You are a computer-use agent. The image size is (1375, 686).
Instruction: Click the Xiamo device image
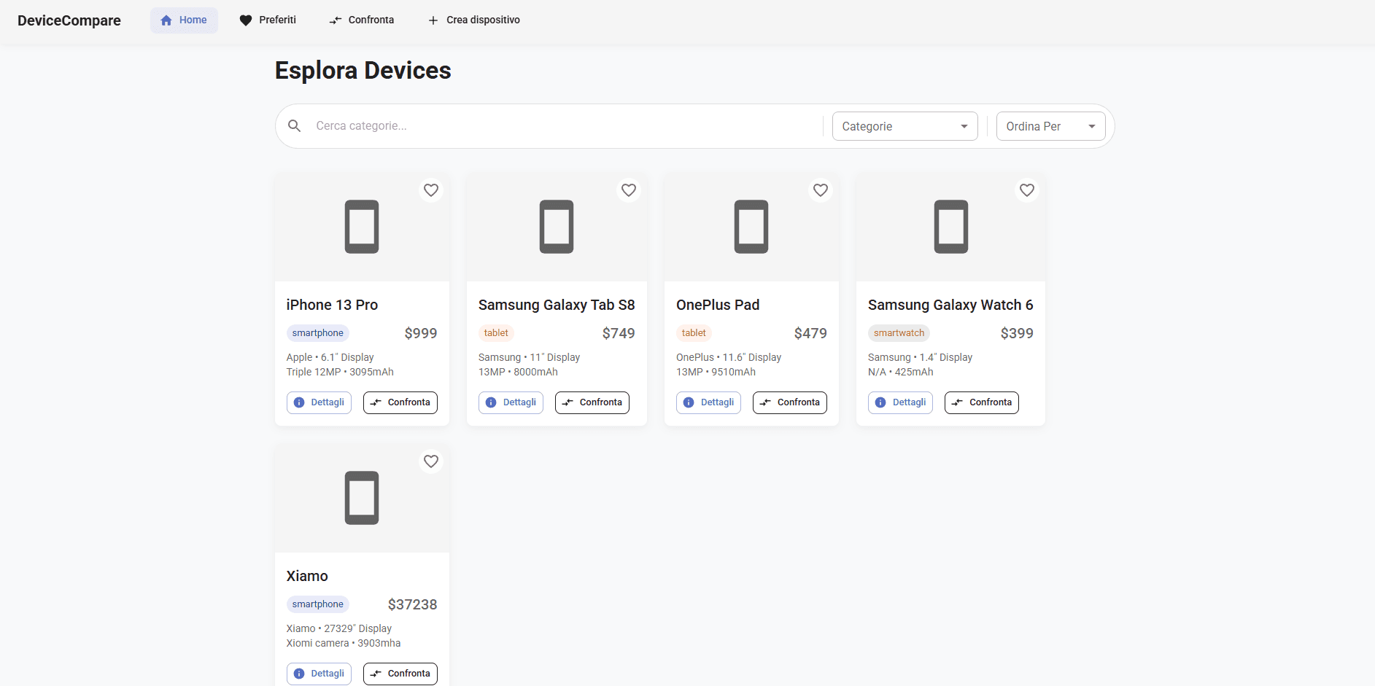(362, 498)
